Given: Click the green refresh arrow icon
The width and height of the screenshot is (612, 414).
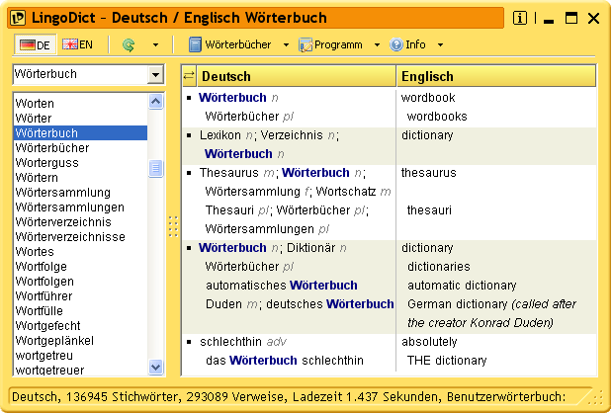Looking at the screenshot, I should (x=129, y=44).
